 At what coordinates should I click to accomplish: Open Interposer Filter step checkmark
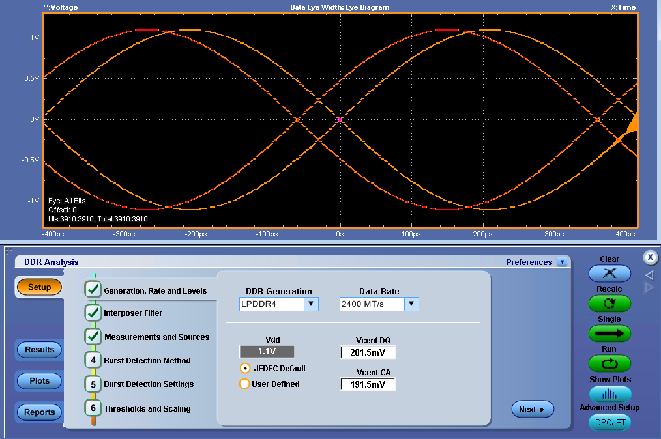93,313
